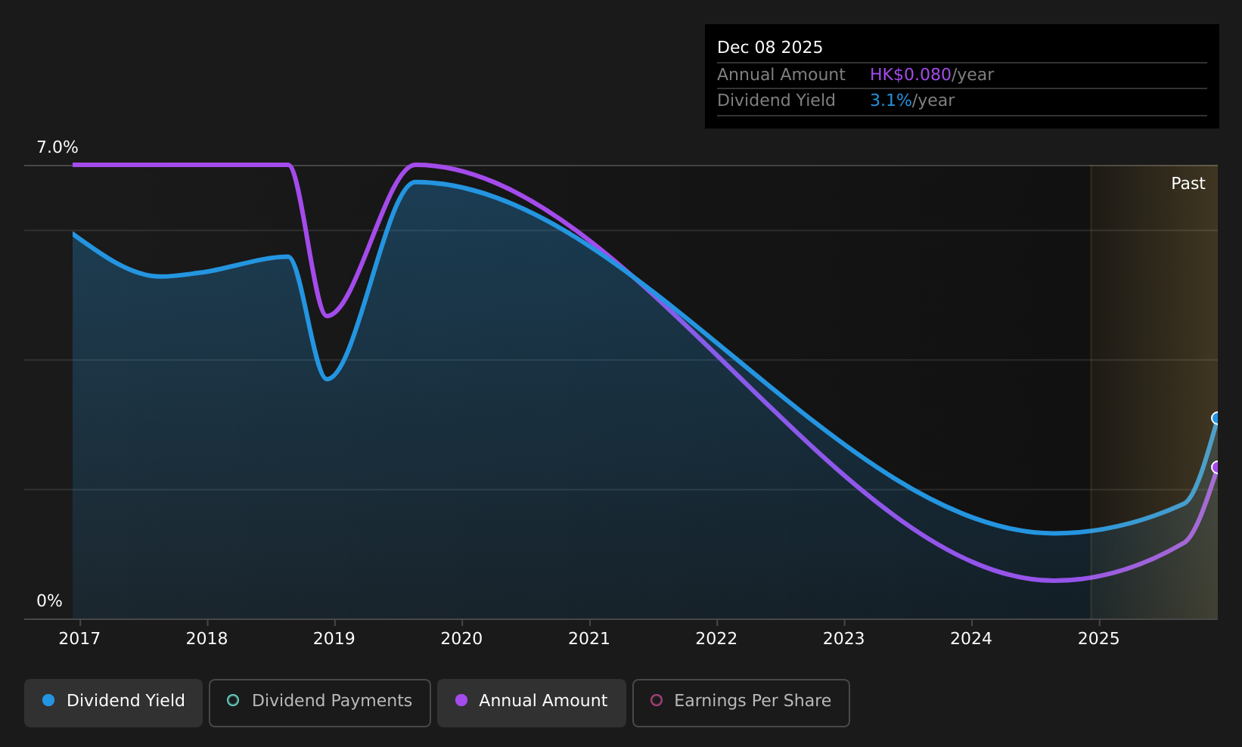Click the 7.0% y-axis label
This screenshot has height=747, width=1242.
tap(57, 147)
